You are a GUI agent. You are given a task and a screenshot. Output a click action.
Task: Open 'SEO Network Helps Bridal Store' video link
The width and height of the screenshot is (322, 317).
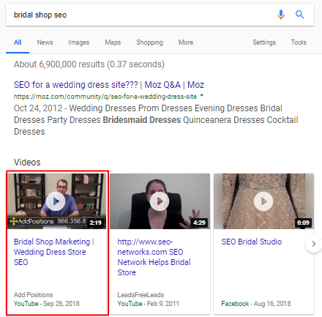point(154,257)
